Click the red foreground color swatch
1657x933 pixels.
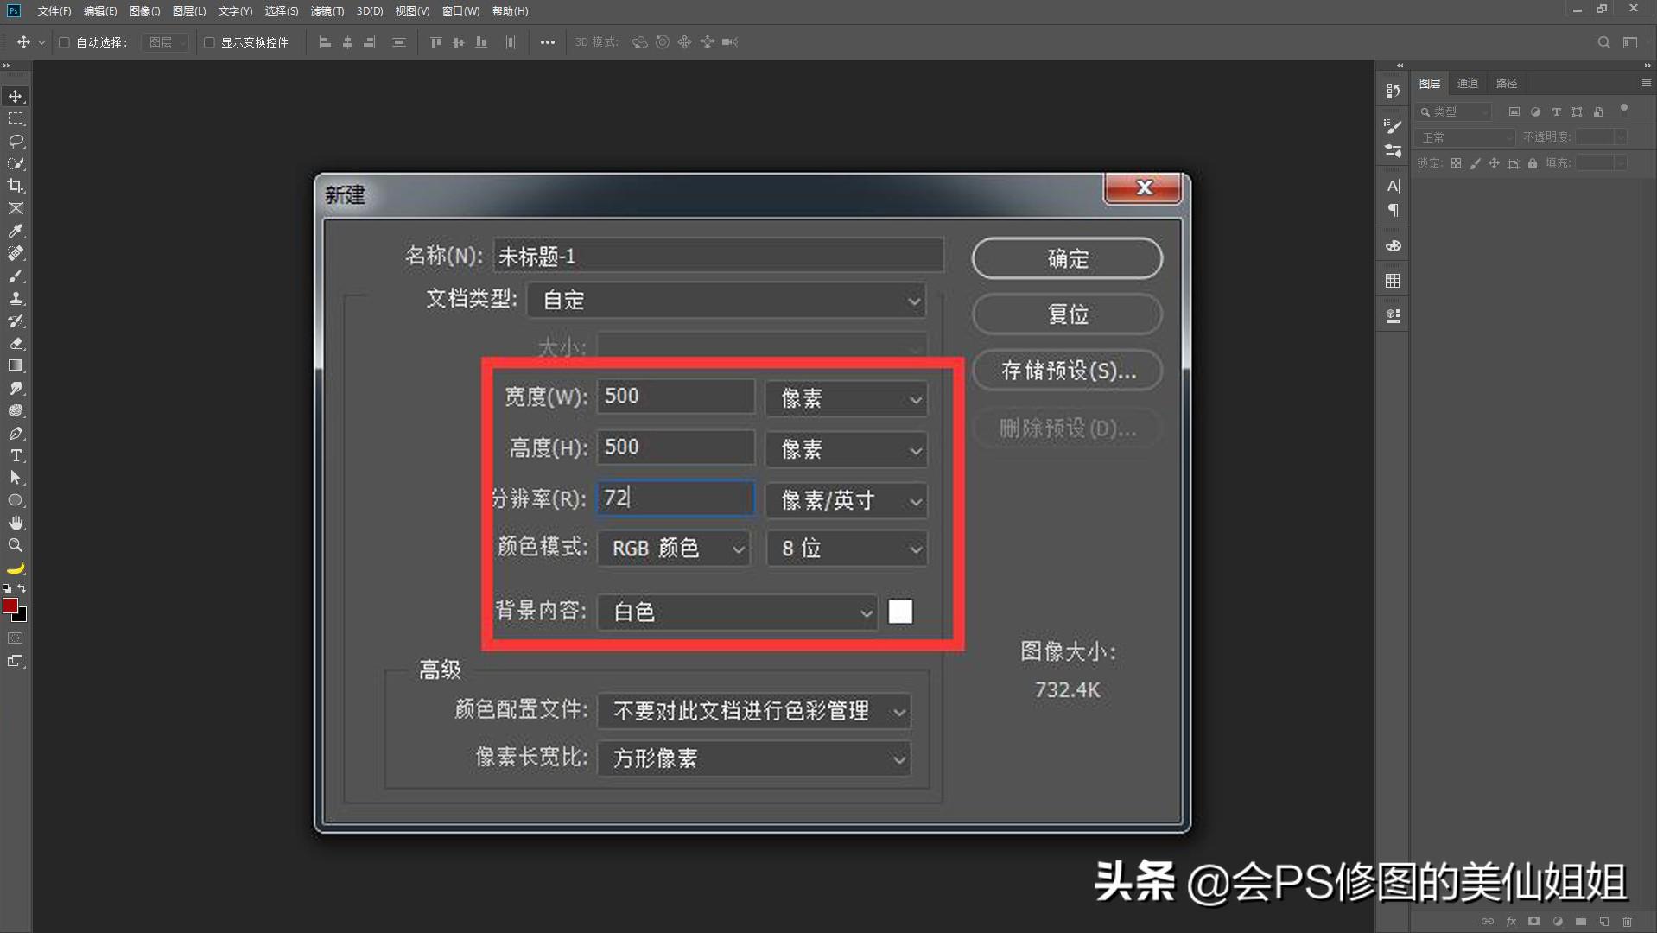click(10, 606)
